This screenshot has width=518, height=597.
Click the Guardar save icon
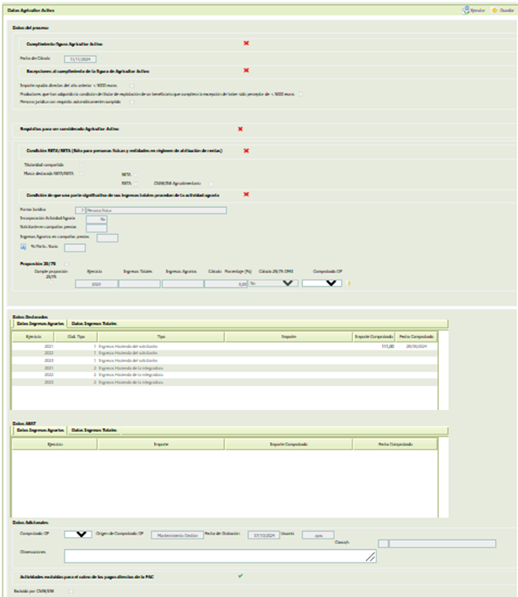tap(494, 10)
